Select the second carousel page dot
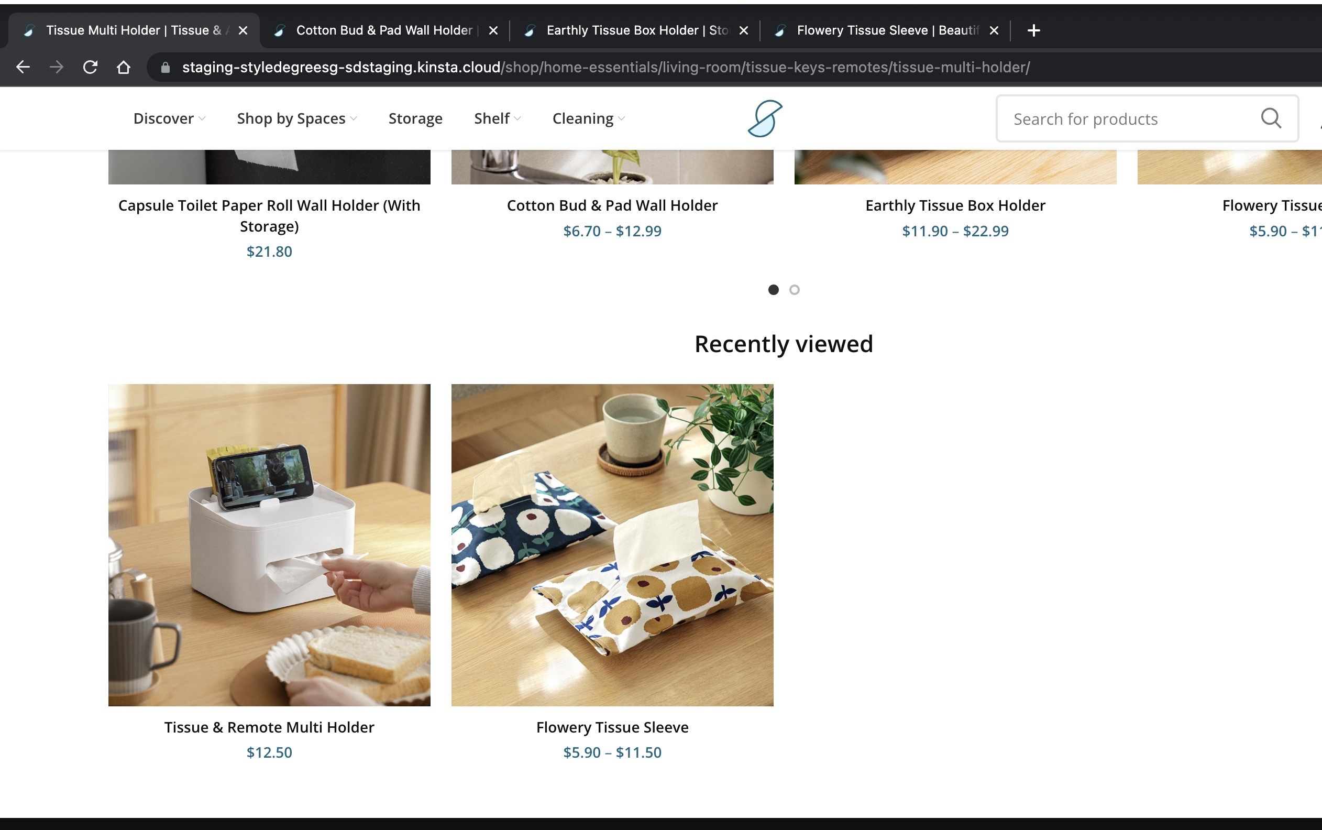The image size is (1322, 830). pos(794,290)
